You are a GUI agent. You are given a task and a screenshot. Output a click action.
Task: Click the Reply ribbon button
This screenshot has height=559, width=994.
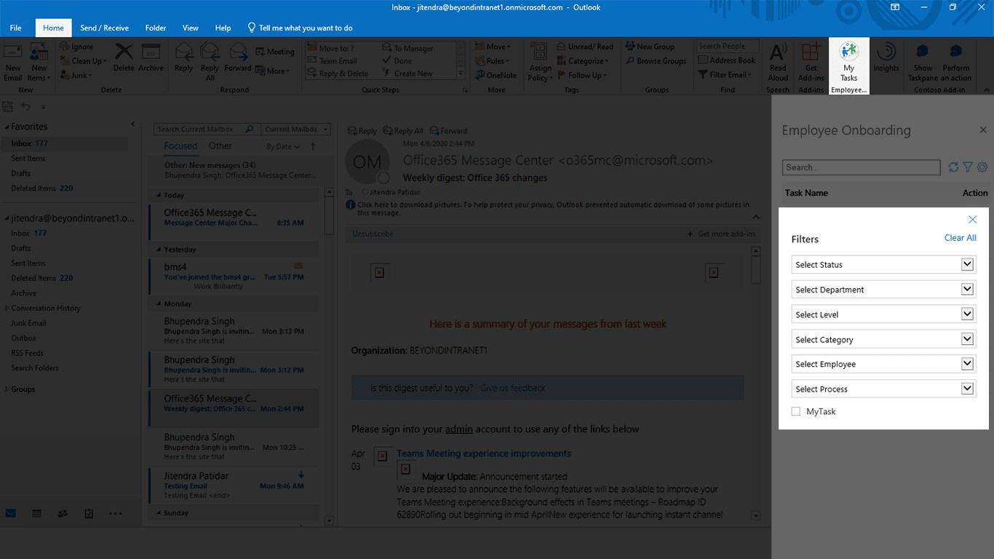point(183,58)
